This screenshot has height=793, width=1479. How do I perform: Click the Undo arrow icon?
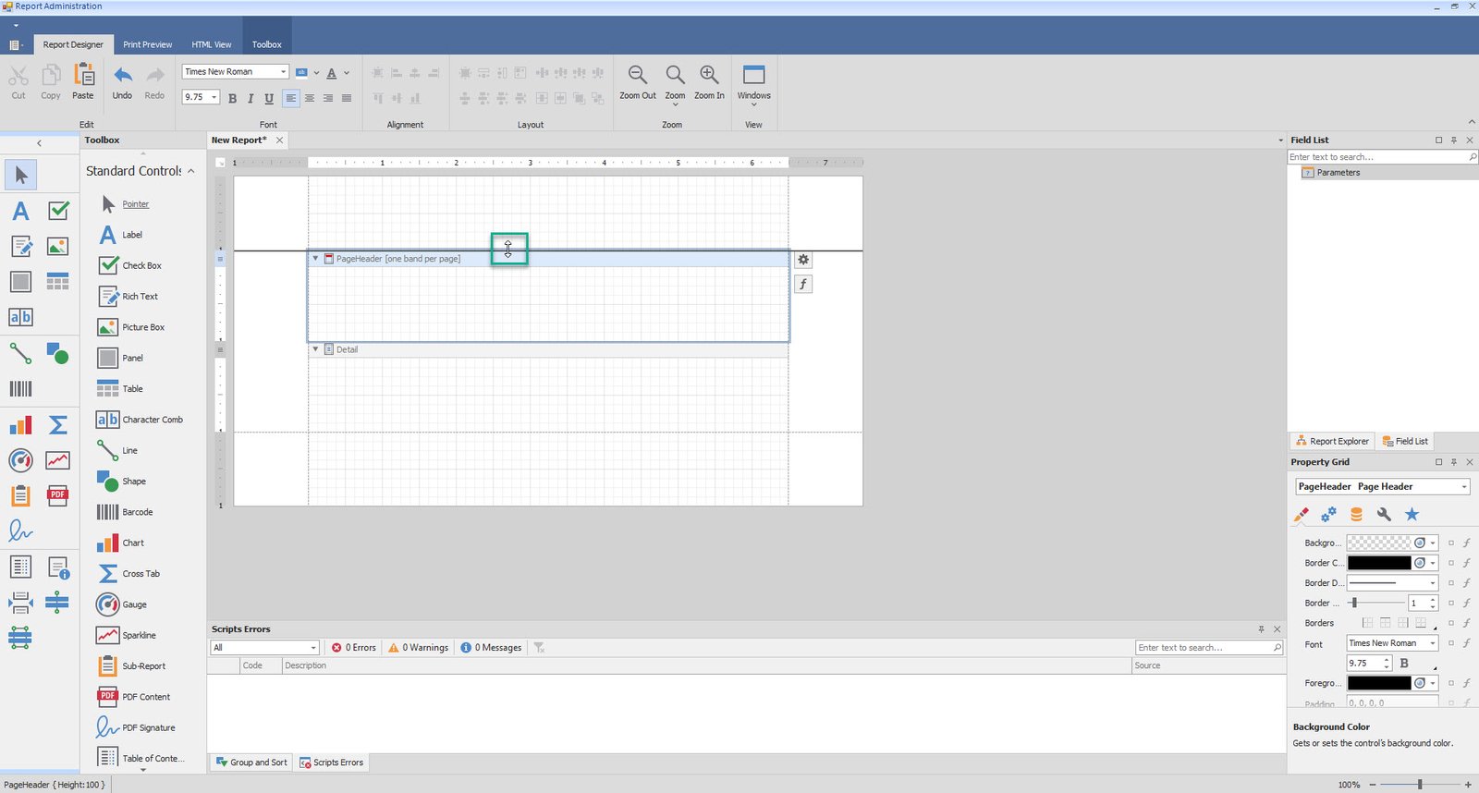[122, 76]
